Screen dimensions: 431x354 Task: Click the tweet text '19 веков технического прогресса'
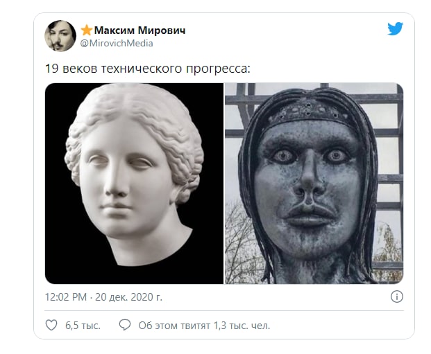(148, 69)
